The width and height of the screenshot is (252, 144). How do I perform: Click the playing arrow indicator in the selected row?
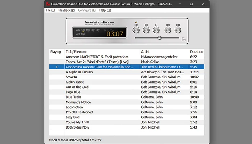coord(57,67)
